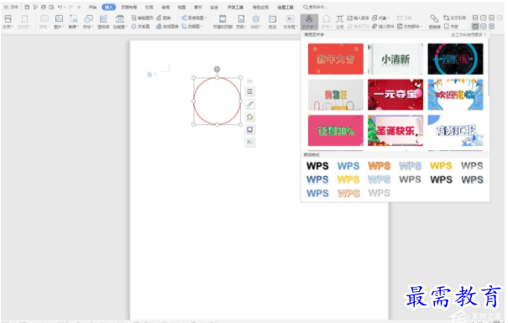Select the 小清新 WordArt template thumbnail
The image size is (508, 323).
[395, 59]
